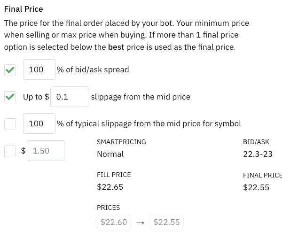The width and height of the screenshot is (298, 239).
Task: Click the arrow between the two prices
Action: tap(140, 223)
